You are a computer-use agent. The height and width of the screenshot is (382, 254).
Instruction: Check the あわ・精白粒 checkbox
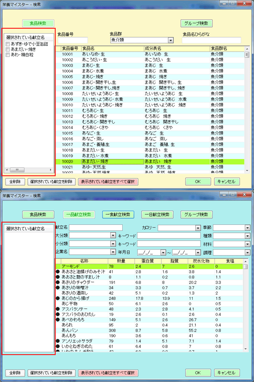click(8, 55)
